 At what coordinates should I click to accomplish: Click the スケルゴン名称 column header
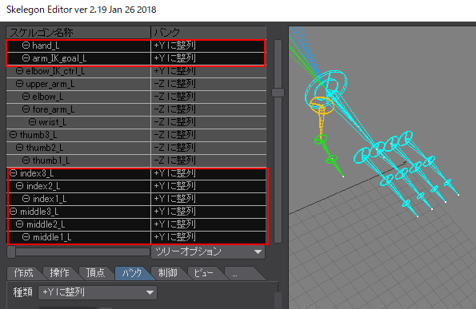78,33
